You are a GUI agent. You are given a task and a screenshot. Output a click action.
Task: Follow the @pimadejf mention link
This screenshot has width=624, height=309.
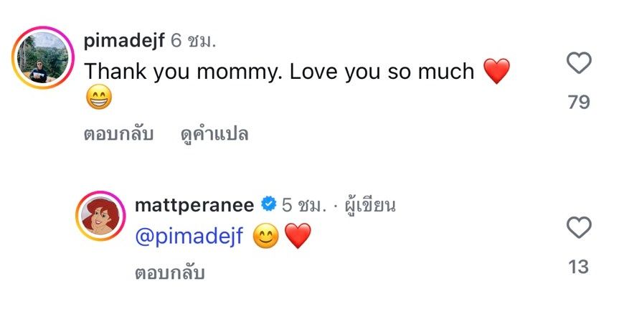pos(190,237)
